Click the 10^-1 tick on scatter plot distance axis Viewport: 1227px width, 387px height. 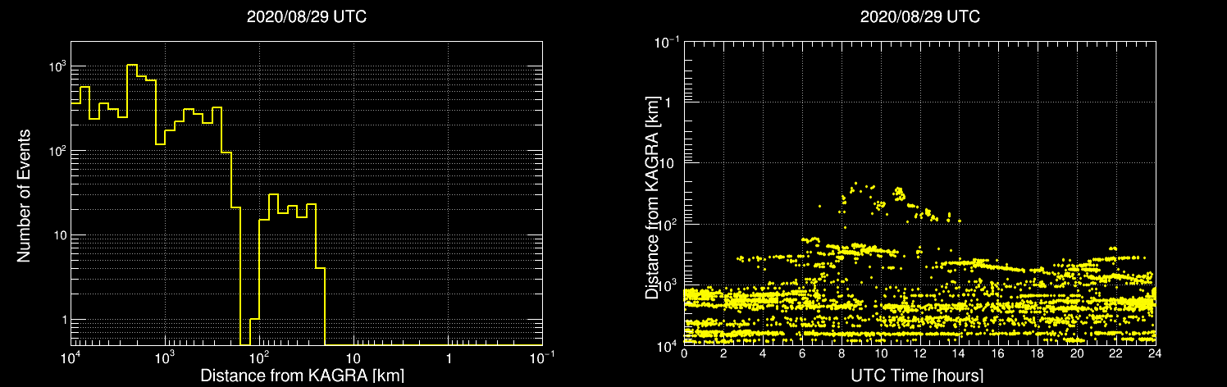(666, 42)
